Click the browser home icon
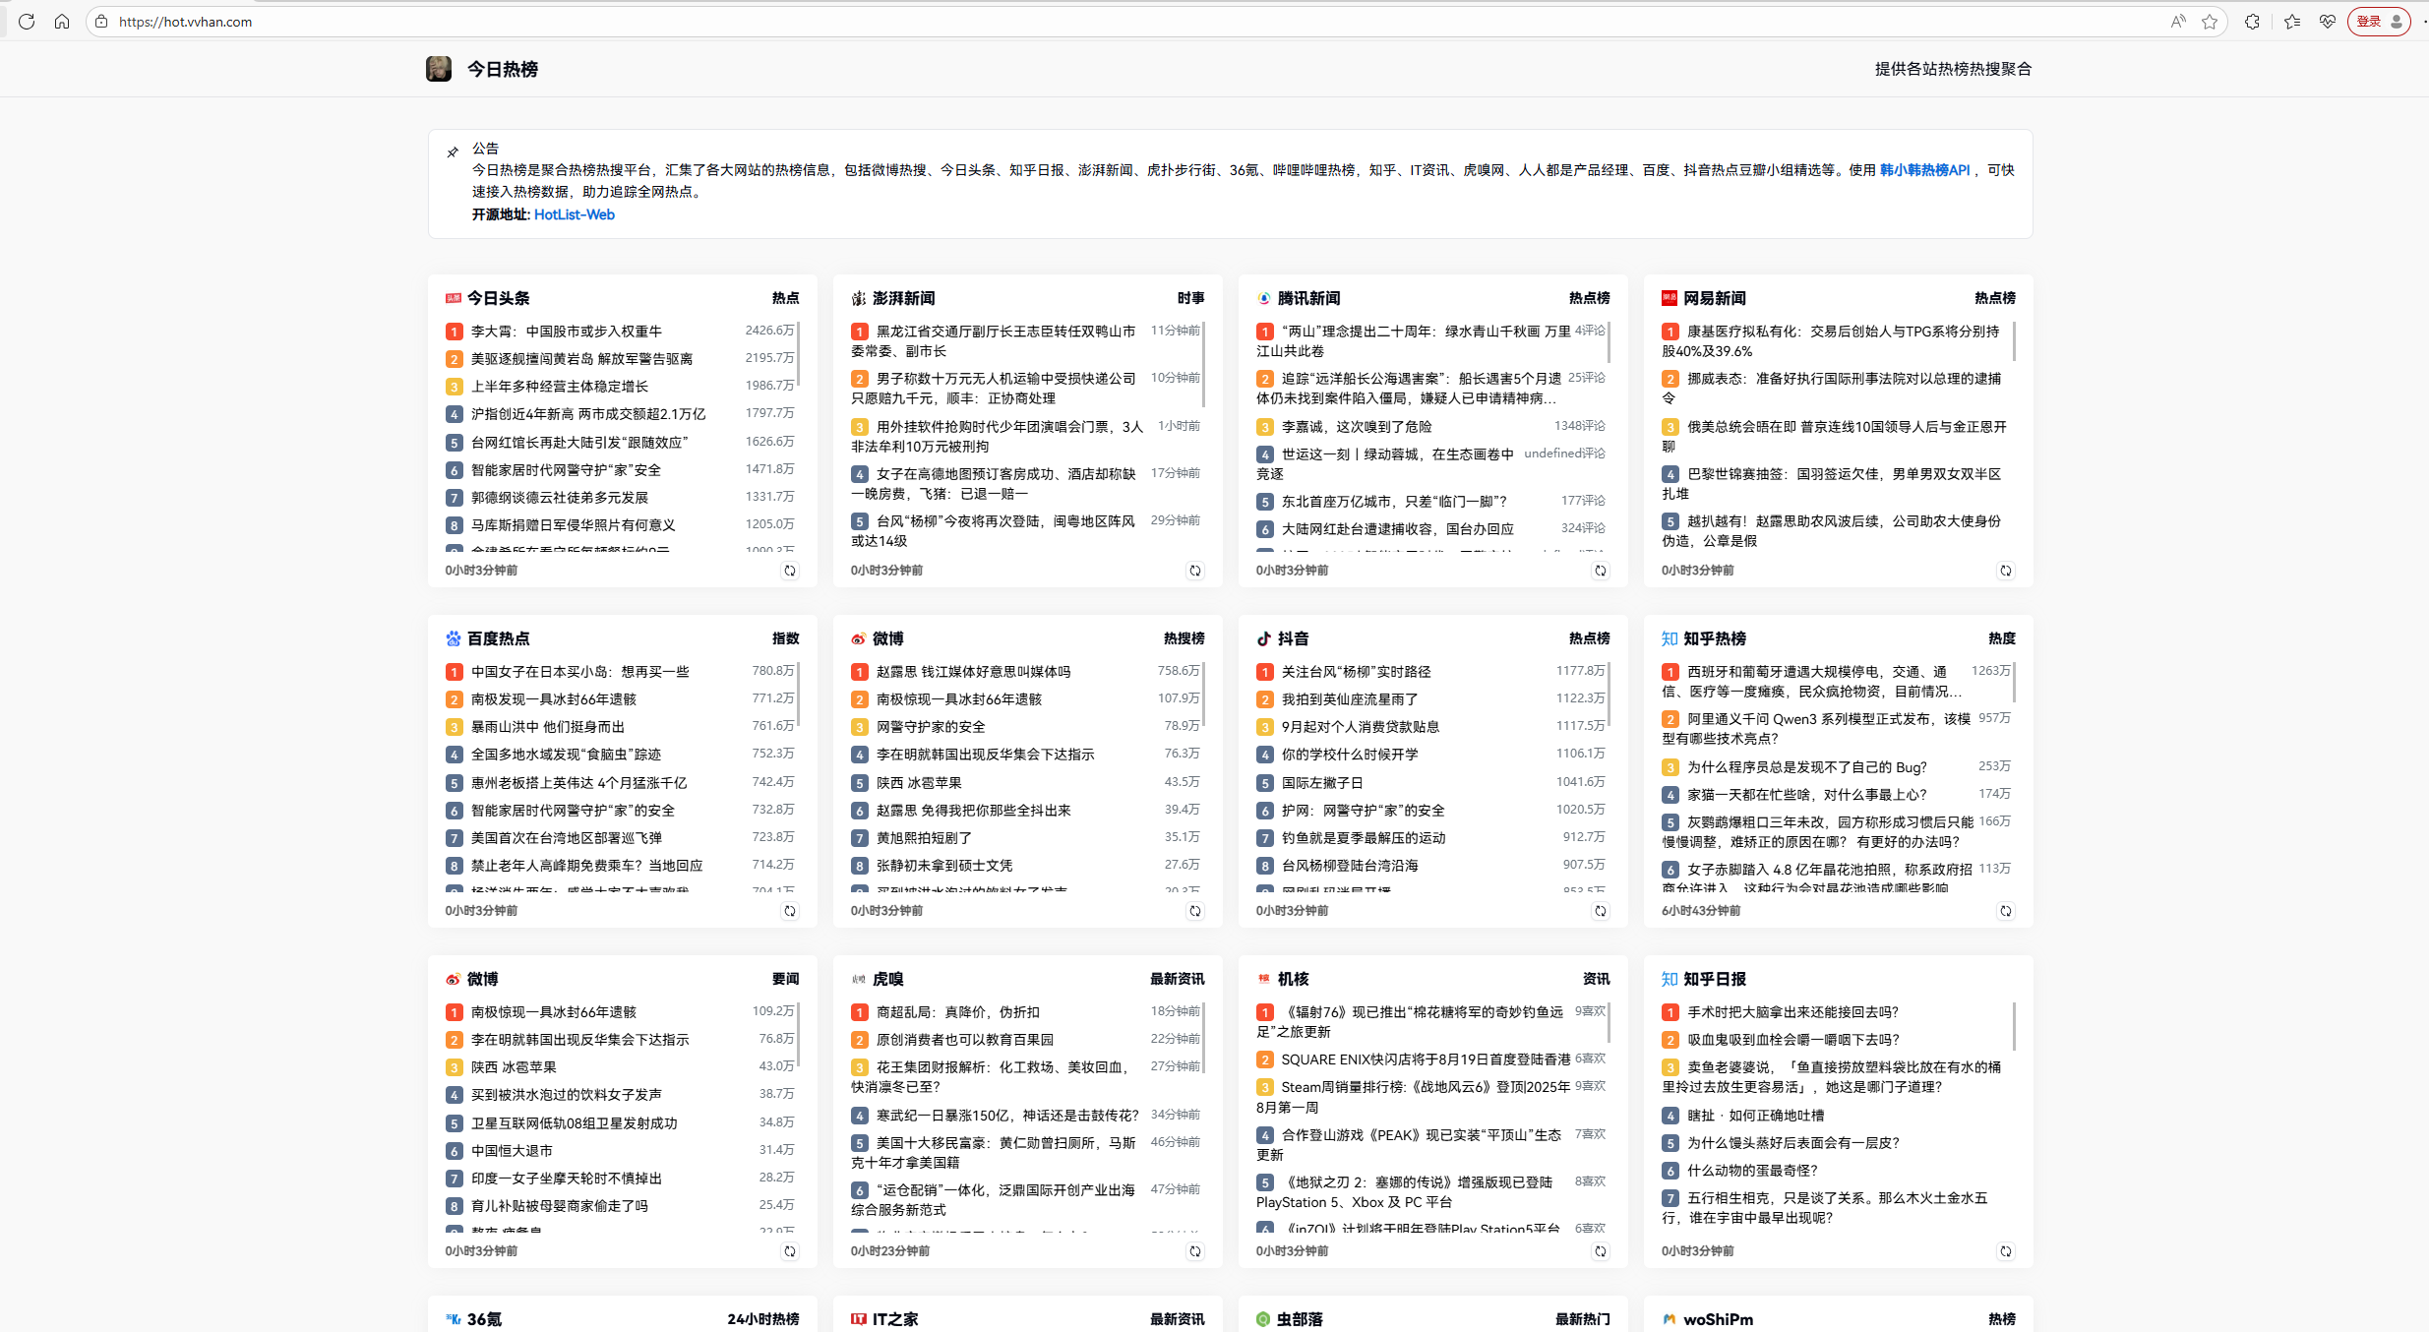2429x1332 pixels. pyautogui.click(x=61, y=21)
